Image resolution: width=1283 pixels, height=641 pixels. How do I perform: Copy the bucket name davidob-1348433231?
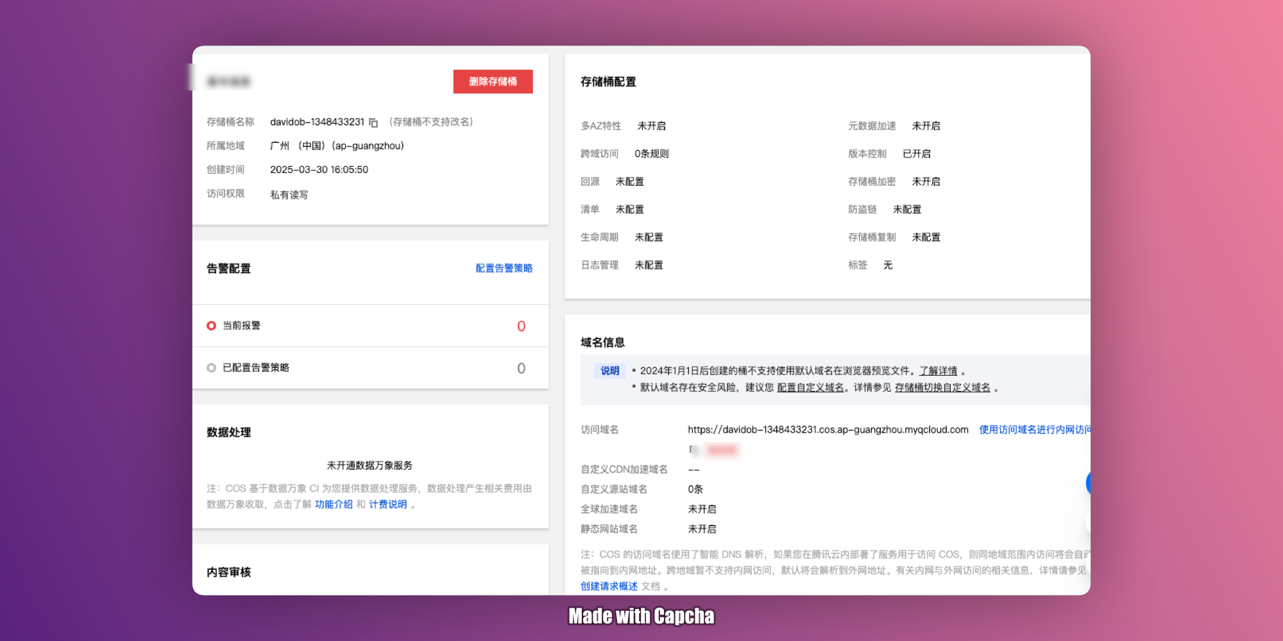point(373,122)
